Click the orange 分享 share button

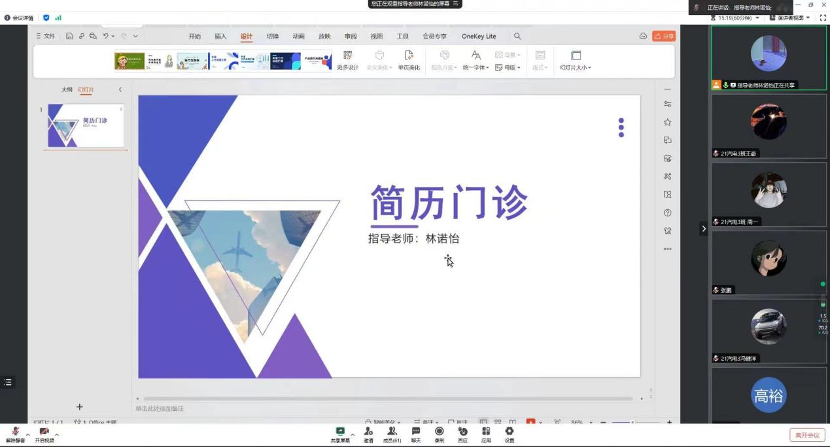[x=664, y=37]
